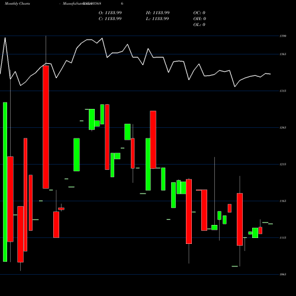The image size is (296, 296).
Task: Select the C: 1133.99 close value
Action: pos(110,19)
